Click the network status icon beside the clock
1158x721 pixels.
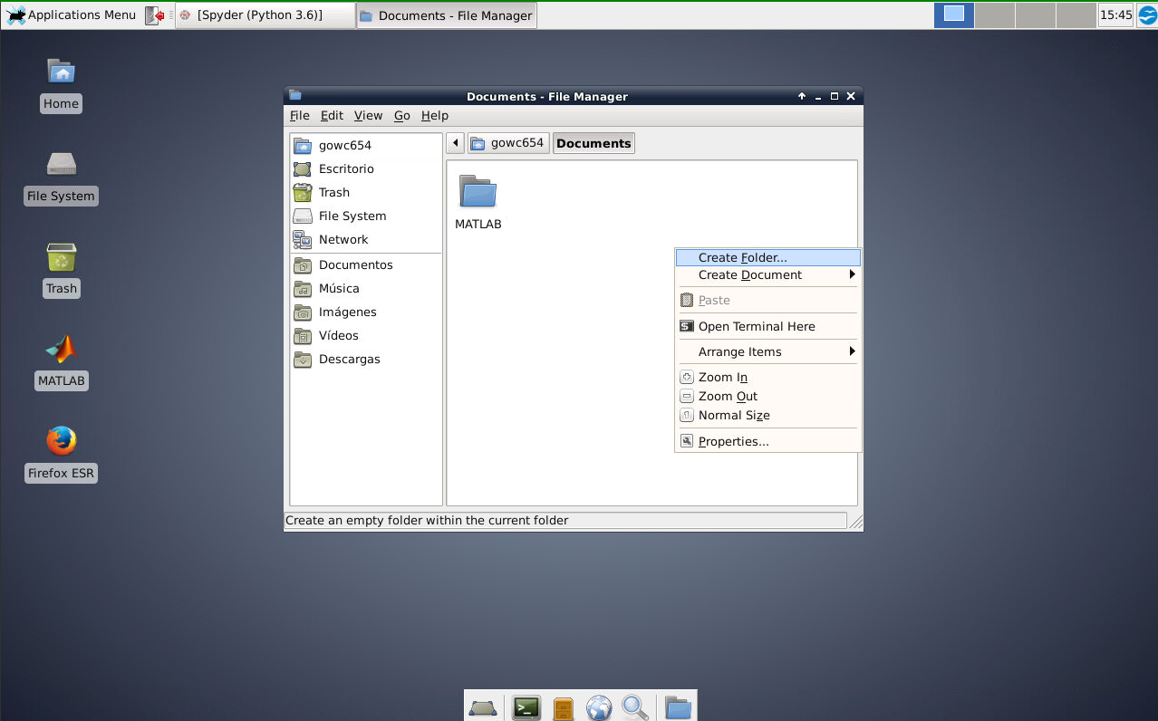pos(1146,15)
